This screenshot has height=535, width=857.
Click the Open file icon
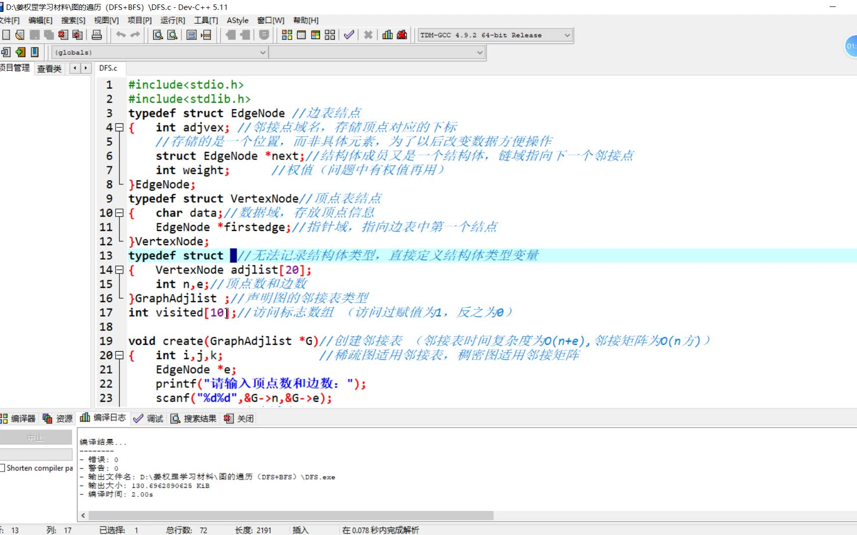coord(20,35)
